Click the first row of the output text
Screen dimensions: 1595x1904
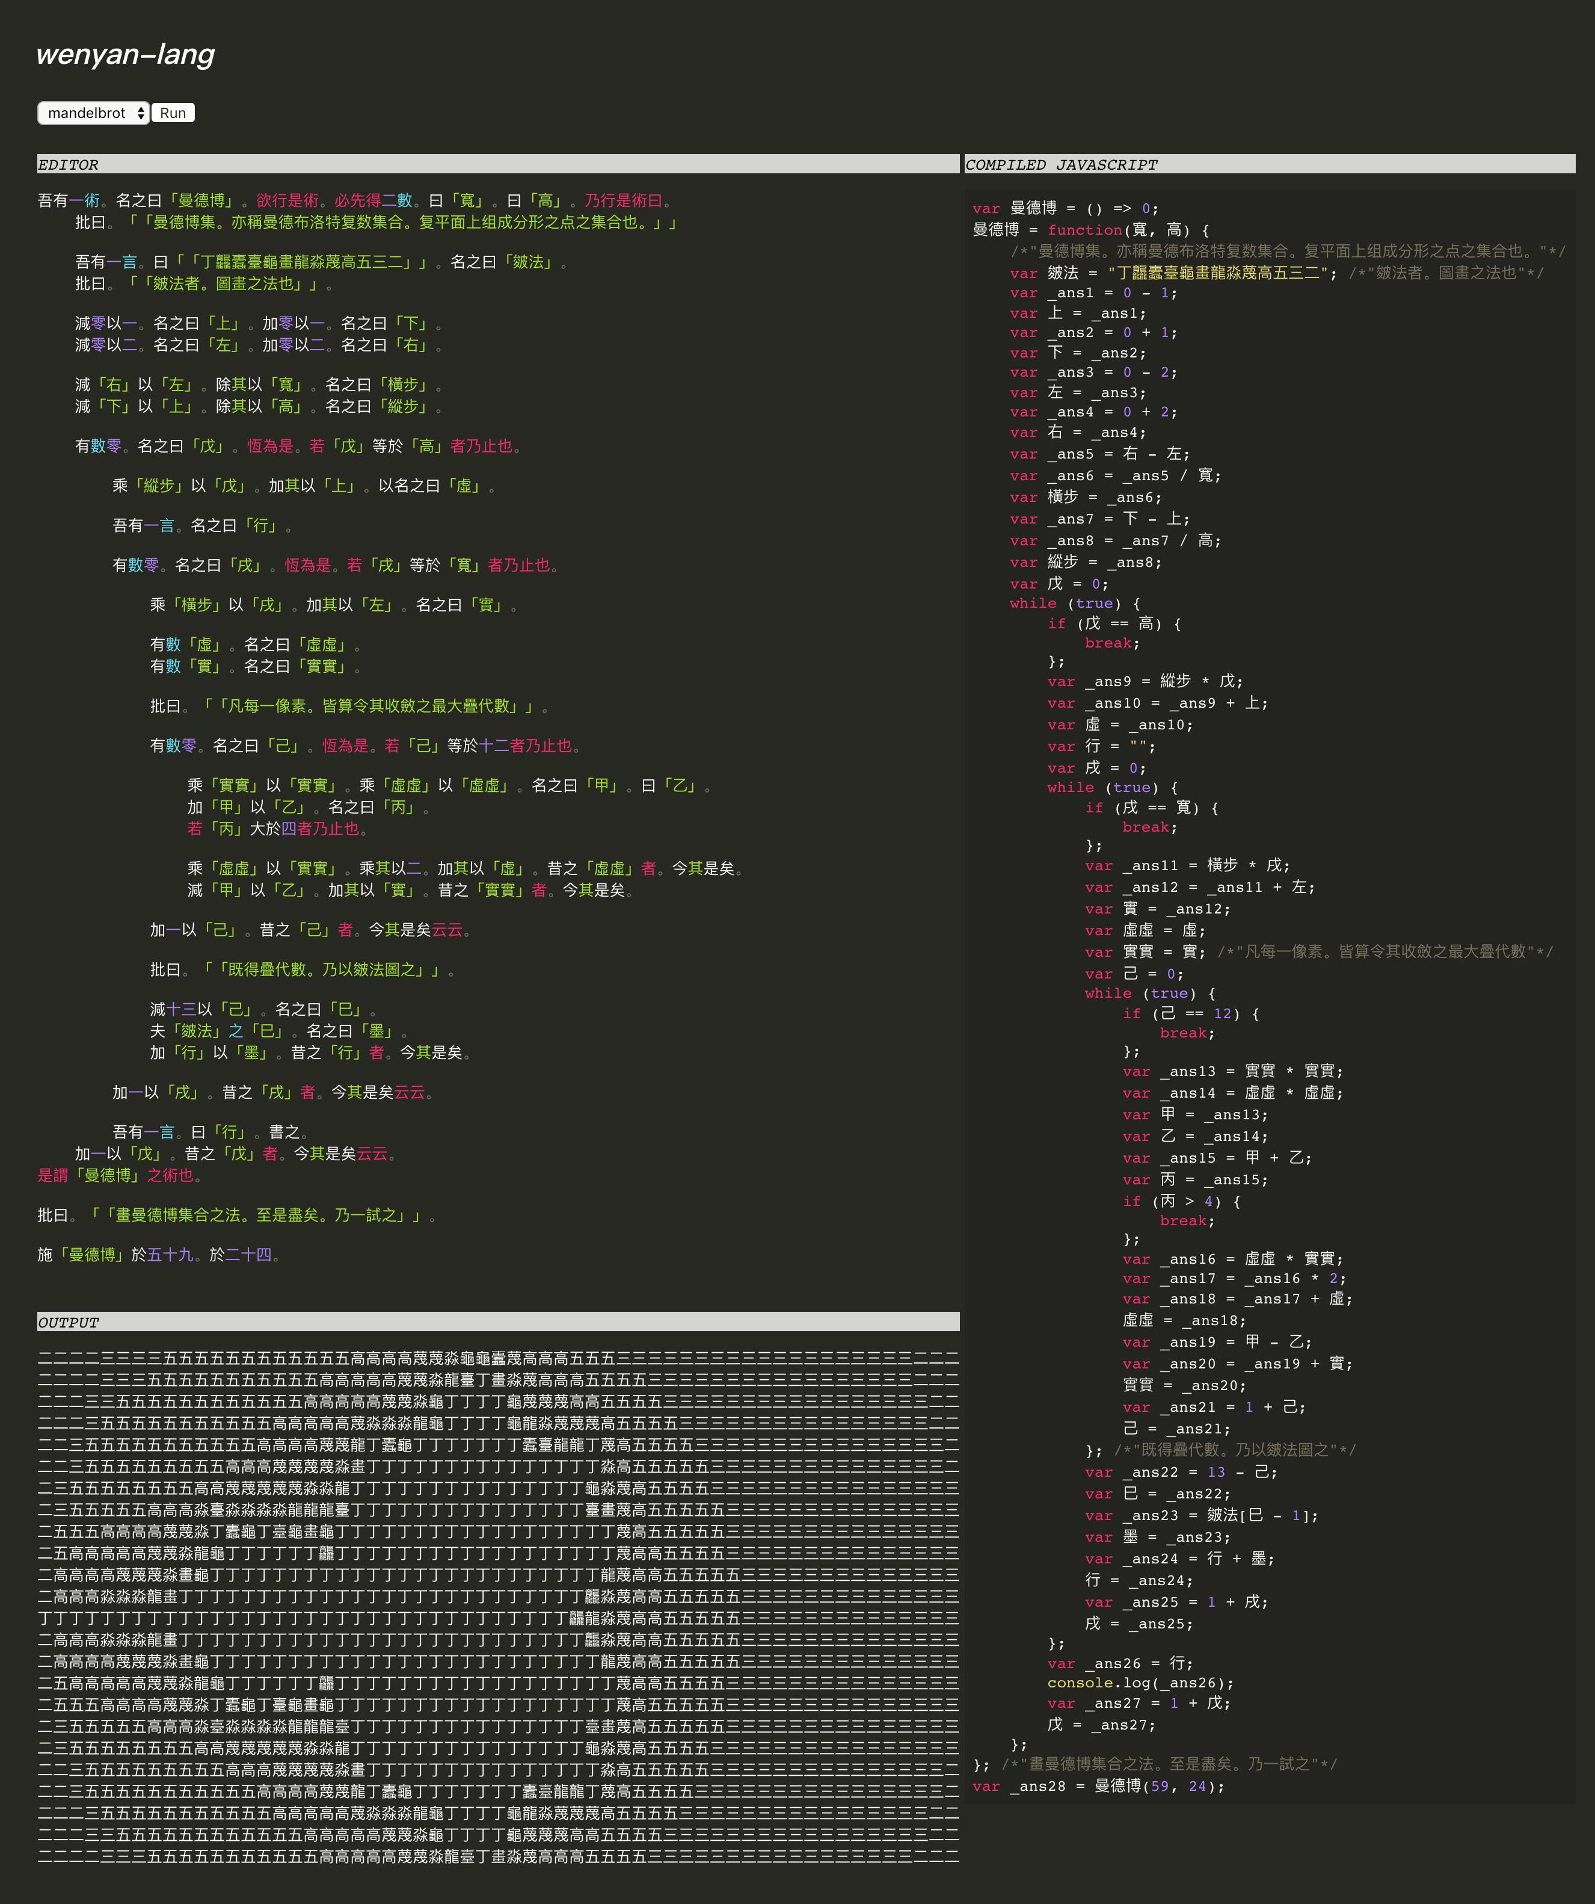(497, 1358)
